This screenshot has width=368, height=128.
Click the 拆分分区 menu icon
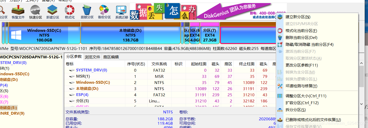tap(280, 110)
